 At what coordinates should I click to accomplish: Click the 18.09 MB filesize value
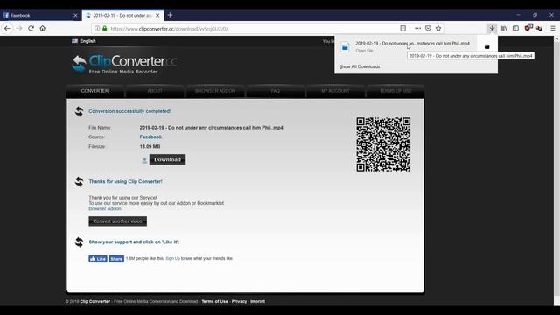pos(150,146)
